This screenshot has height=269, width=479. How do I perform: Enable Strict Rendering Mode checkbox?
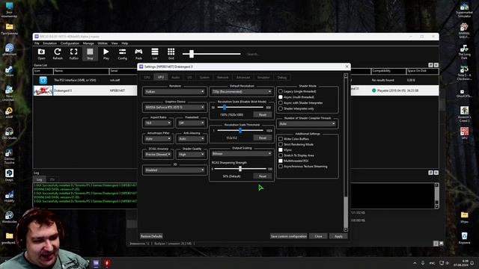pos(296,144)
